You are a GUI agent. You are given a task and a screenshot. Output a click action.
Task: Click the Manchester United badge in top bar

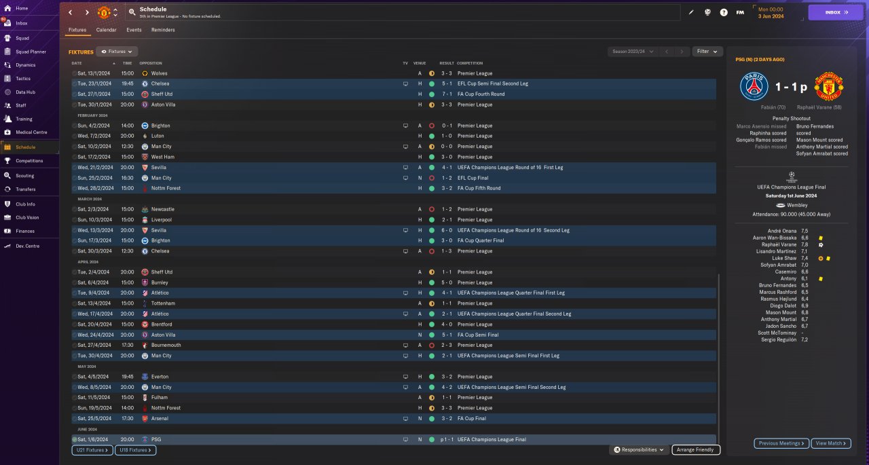[104, 12]
